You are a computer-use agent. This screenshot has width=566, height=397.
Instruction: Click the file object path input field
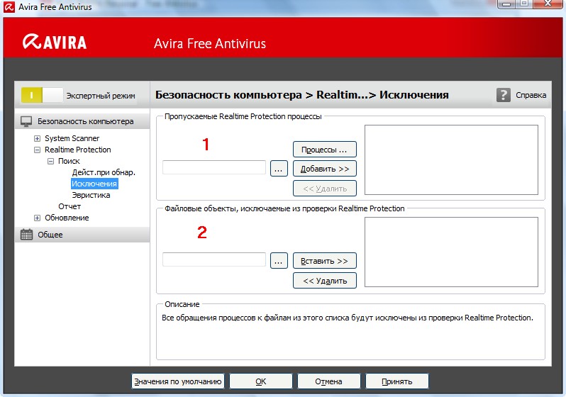point(214,259)
